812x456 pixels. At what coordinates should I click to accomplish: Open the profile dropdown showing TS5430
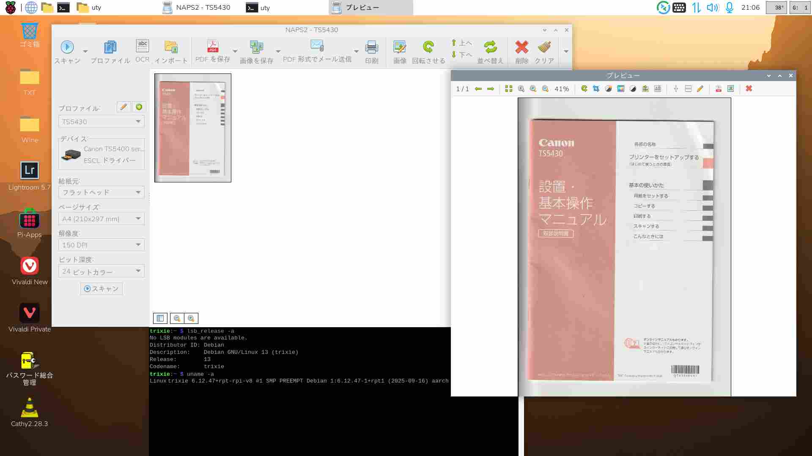coord(101,122)
